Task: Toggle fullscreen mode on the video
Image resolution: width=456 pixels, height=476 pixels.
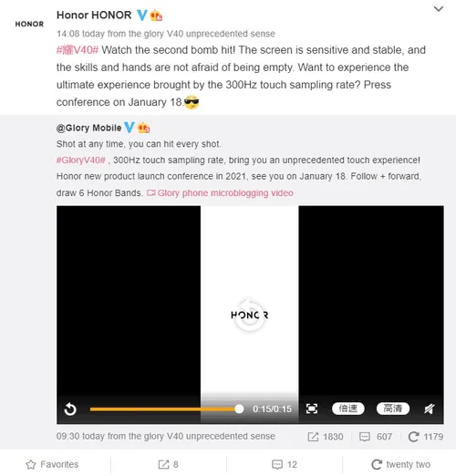Action: 312,409
